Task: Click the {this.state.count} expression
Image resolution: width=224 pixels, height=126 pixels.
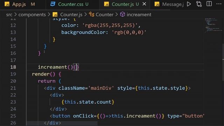Action: tap(88, 102)
